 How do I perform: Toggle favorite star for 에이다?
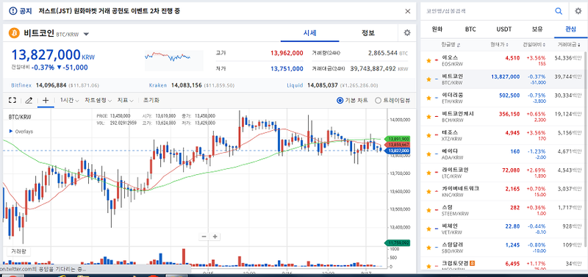tap(429, 154)
